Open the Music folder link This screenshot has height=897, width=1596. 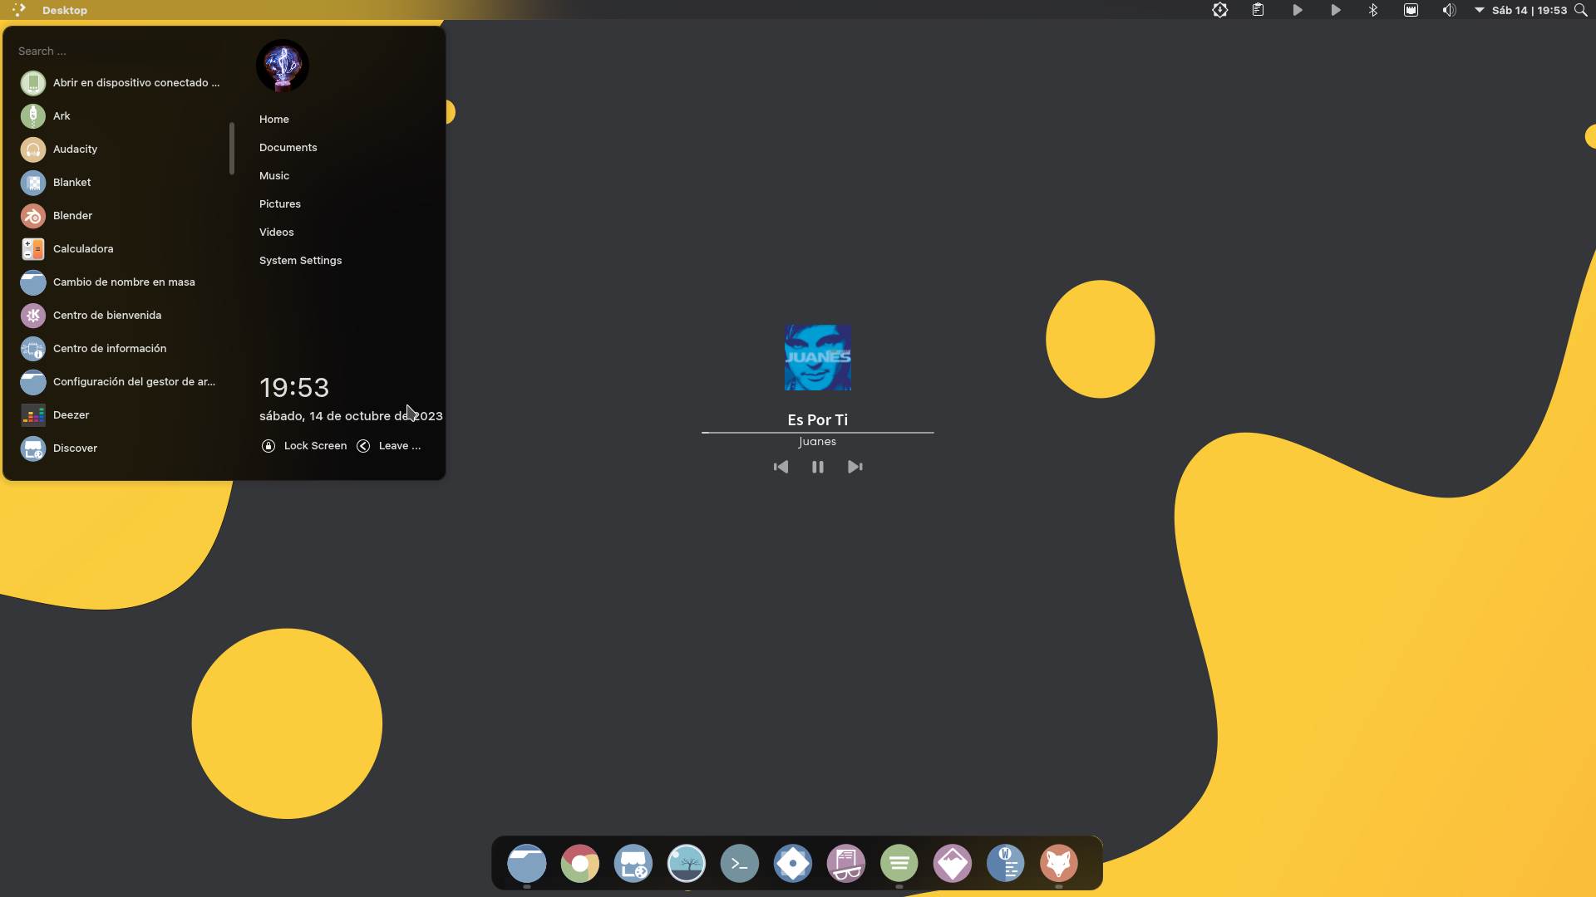click(x=274, y=176)
